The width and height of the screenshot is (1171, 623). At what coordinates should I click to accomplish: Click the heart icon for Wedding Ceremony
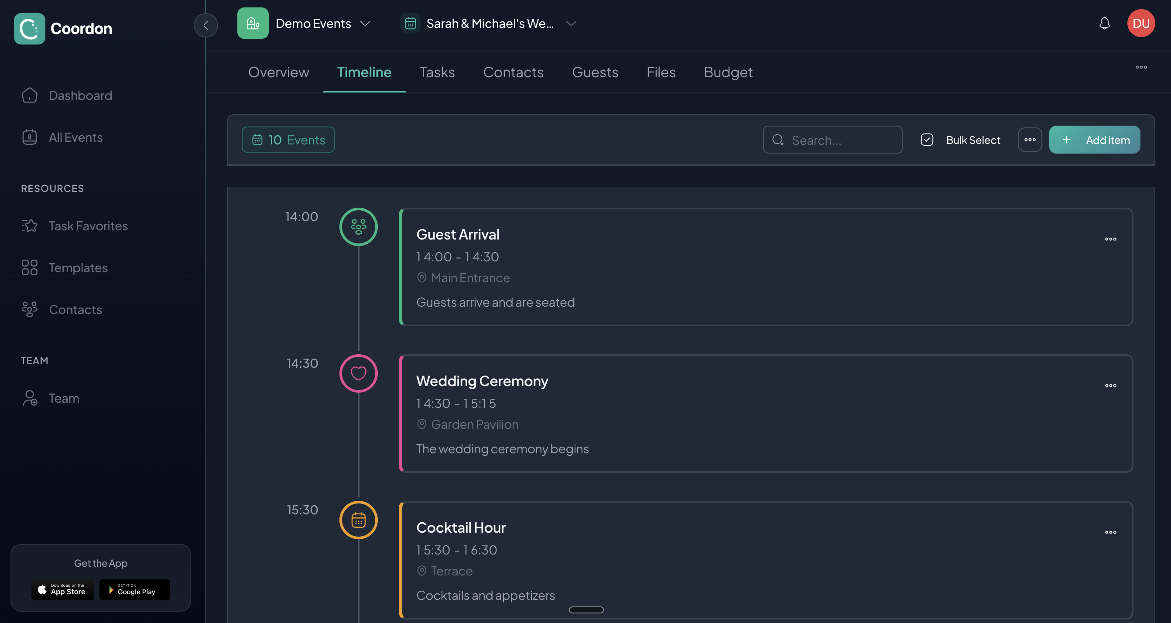click(x=359, y=373)
